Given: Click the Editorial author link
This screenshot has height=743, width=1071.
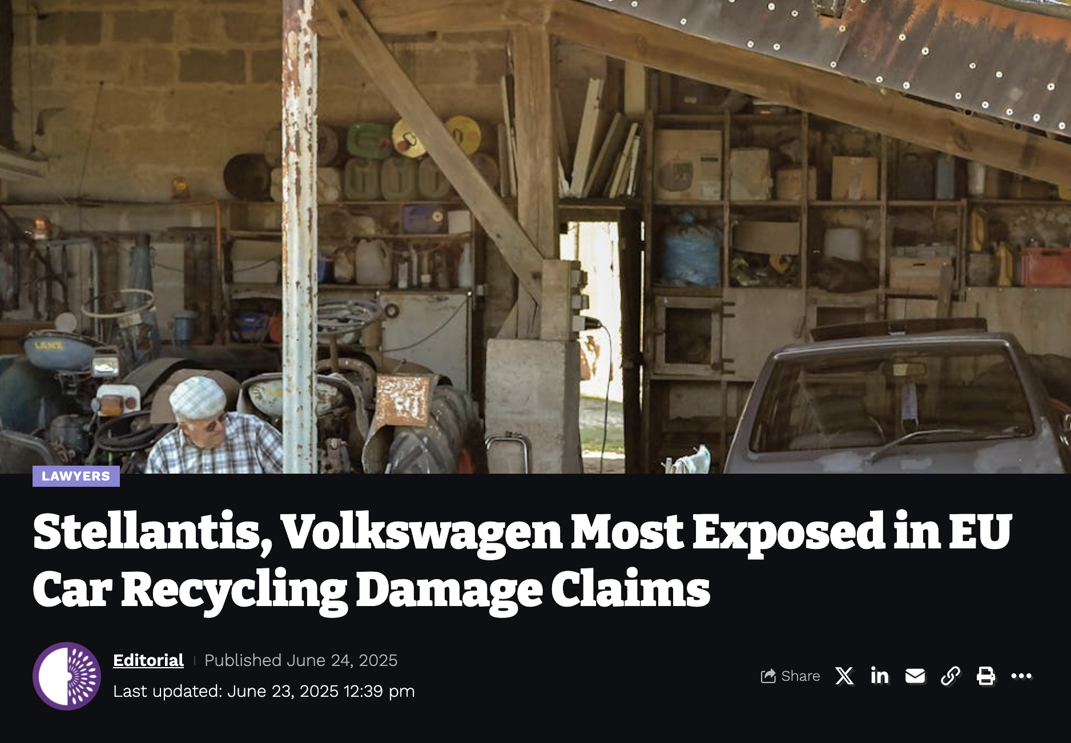Looking at the screenshot, I should coord(148,660).
